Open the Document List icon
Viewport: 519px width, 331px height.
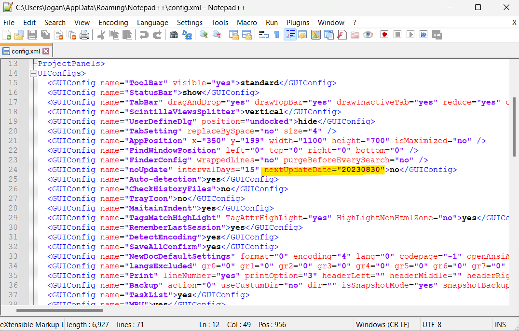pos(328,35)
